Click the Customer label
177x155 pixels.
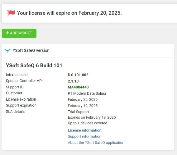[14, 93]
